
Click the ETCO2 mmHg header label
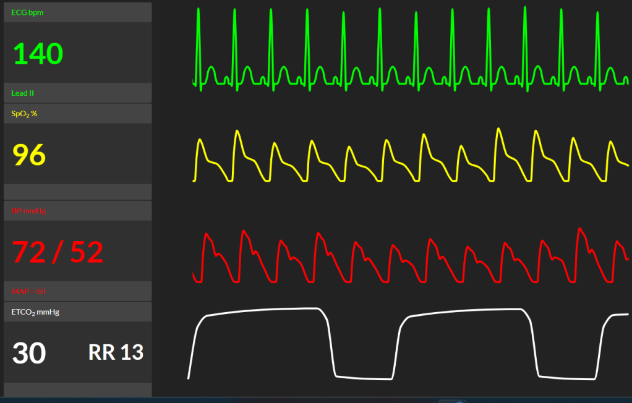[x=35, y=312]
